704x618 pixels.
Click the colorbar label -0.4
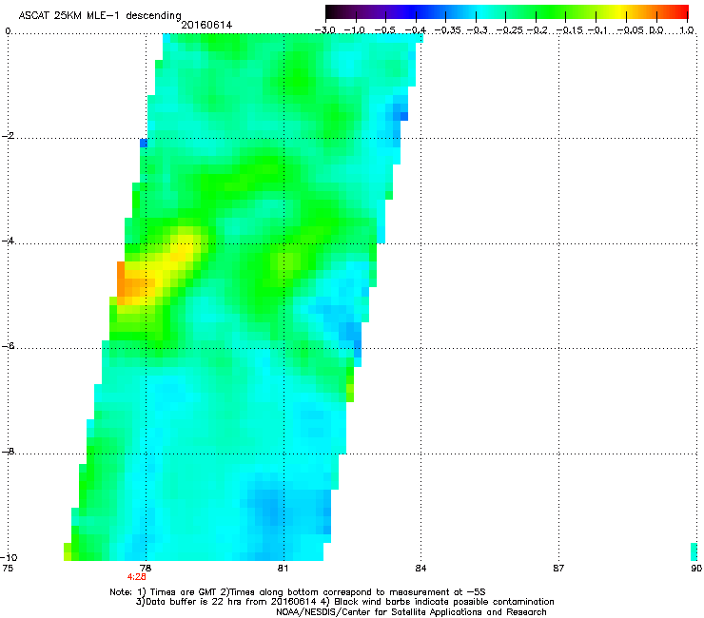pos(416,30)
